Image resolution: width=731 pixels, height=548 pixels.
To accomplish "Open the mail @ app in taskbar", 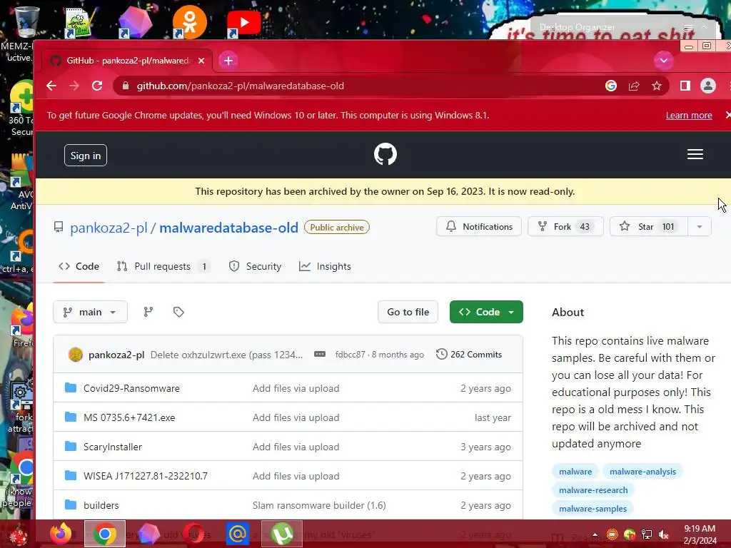I will pyautogui.click(x=237, y=534).
